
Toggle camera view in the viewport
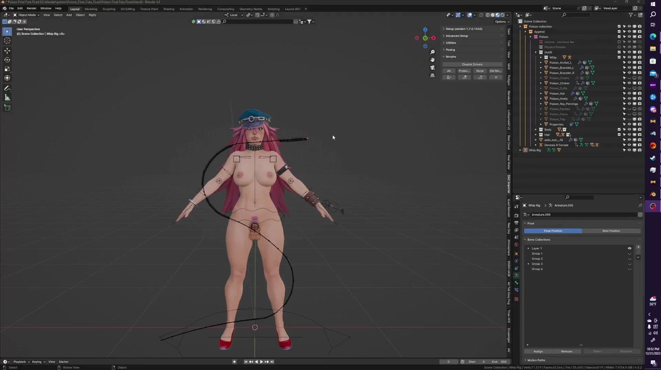tap(432, 68)
